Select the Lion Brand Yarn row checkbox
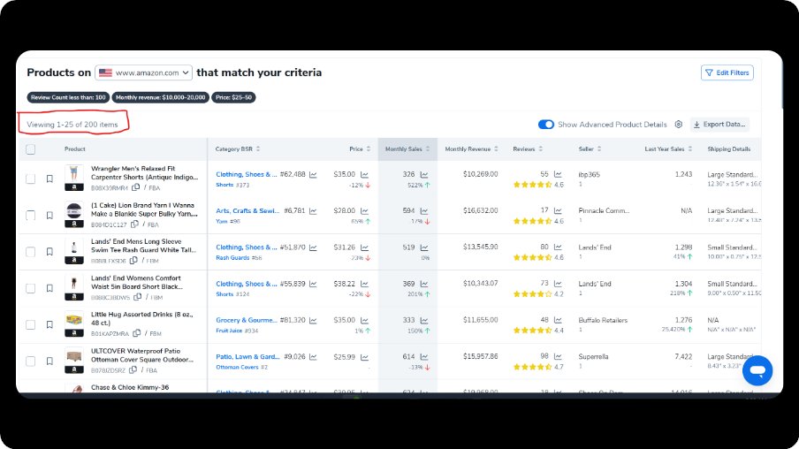The width and height of the screenshot is (799, 449). (31, 215)
